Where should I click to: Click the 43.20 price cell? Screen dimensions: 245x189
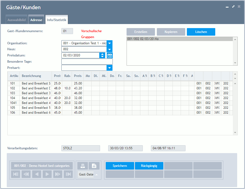point(78,88)
